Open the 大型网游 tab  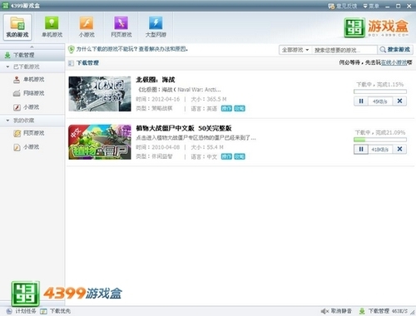pyautogui.click(x=156, y=27)
